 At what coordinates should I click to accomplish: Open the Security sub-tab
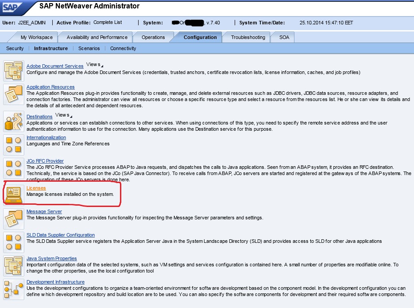(15, 48)
